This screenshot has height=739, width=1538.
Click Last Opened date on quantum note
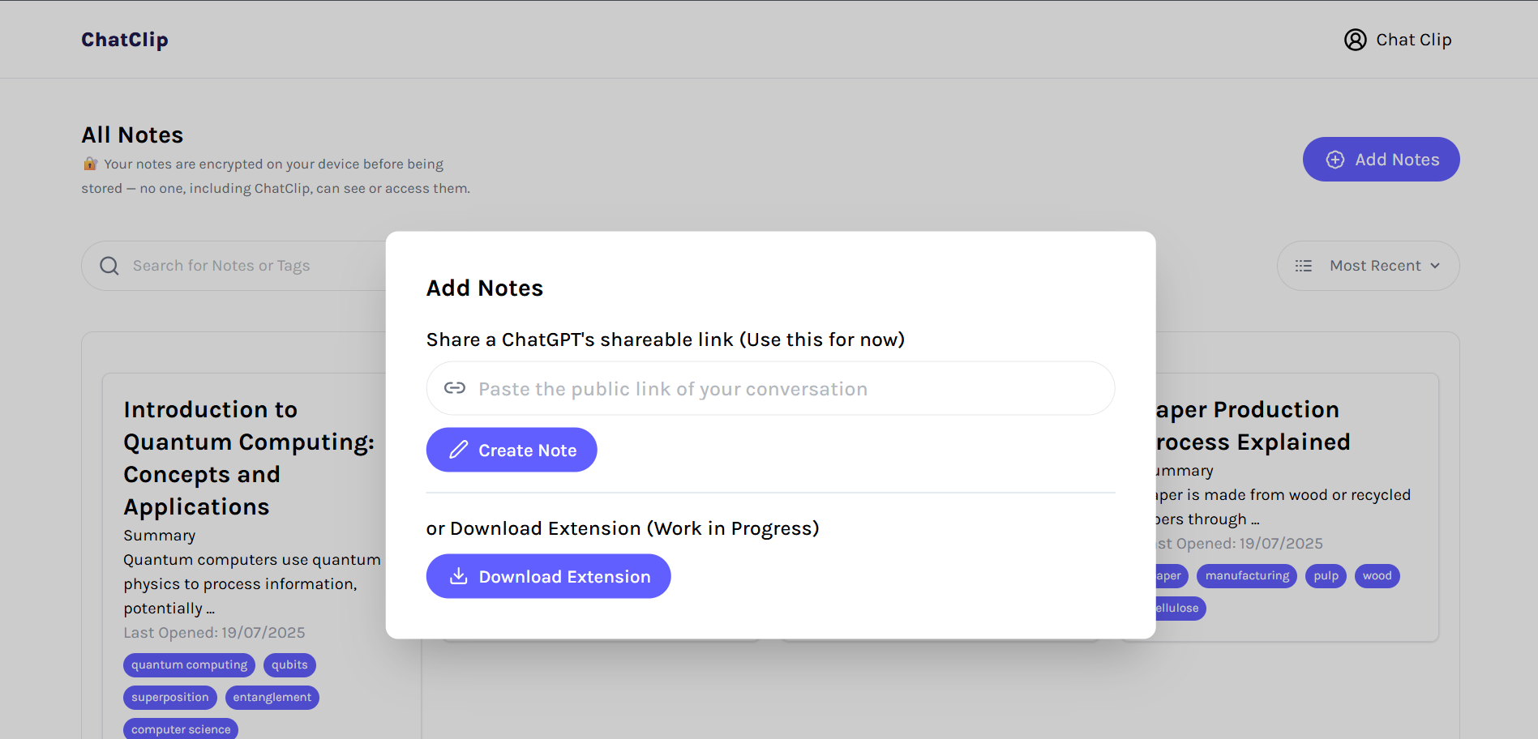point(214,633)
